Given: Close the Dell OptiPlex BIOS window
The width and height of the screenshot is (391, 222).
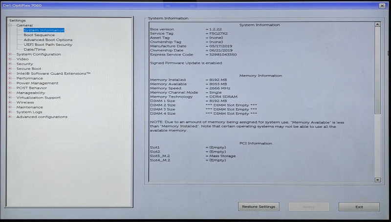Looking at the screenshot, I should click(382, 6).
